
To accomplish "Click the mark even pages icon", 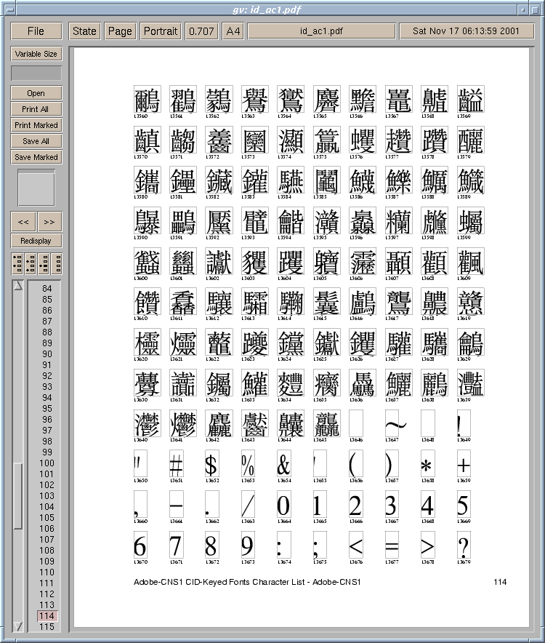I will coord(31,264).
